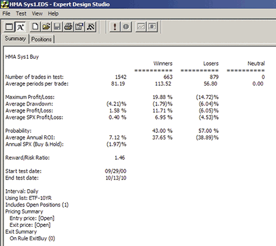Viewport: 276px width, 246px height.
Task: Click the Expert Design Studio title bar icon
Action: [4, 4]
